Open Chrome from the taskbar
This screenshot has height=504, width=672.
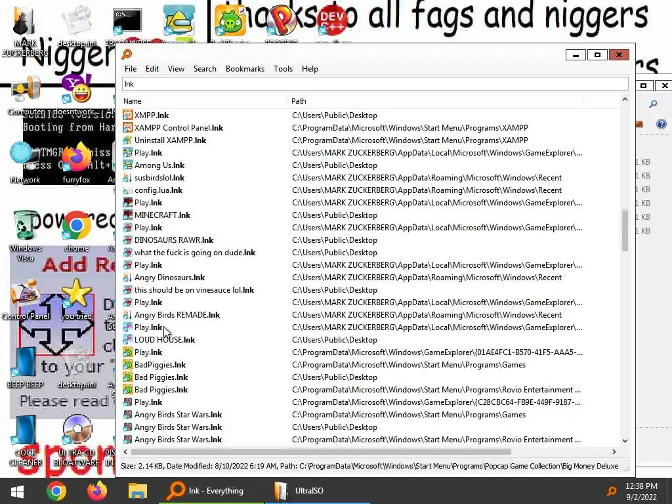tap(56, 491)
